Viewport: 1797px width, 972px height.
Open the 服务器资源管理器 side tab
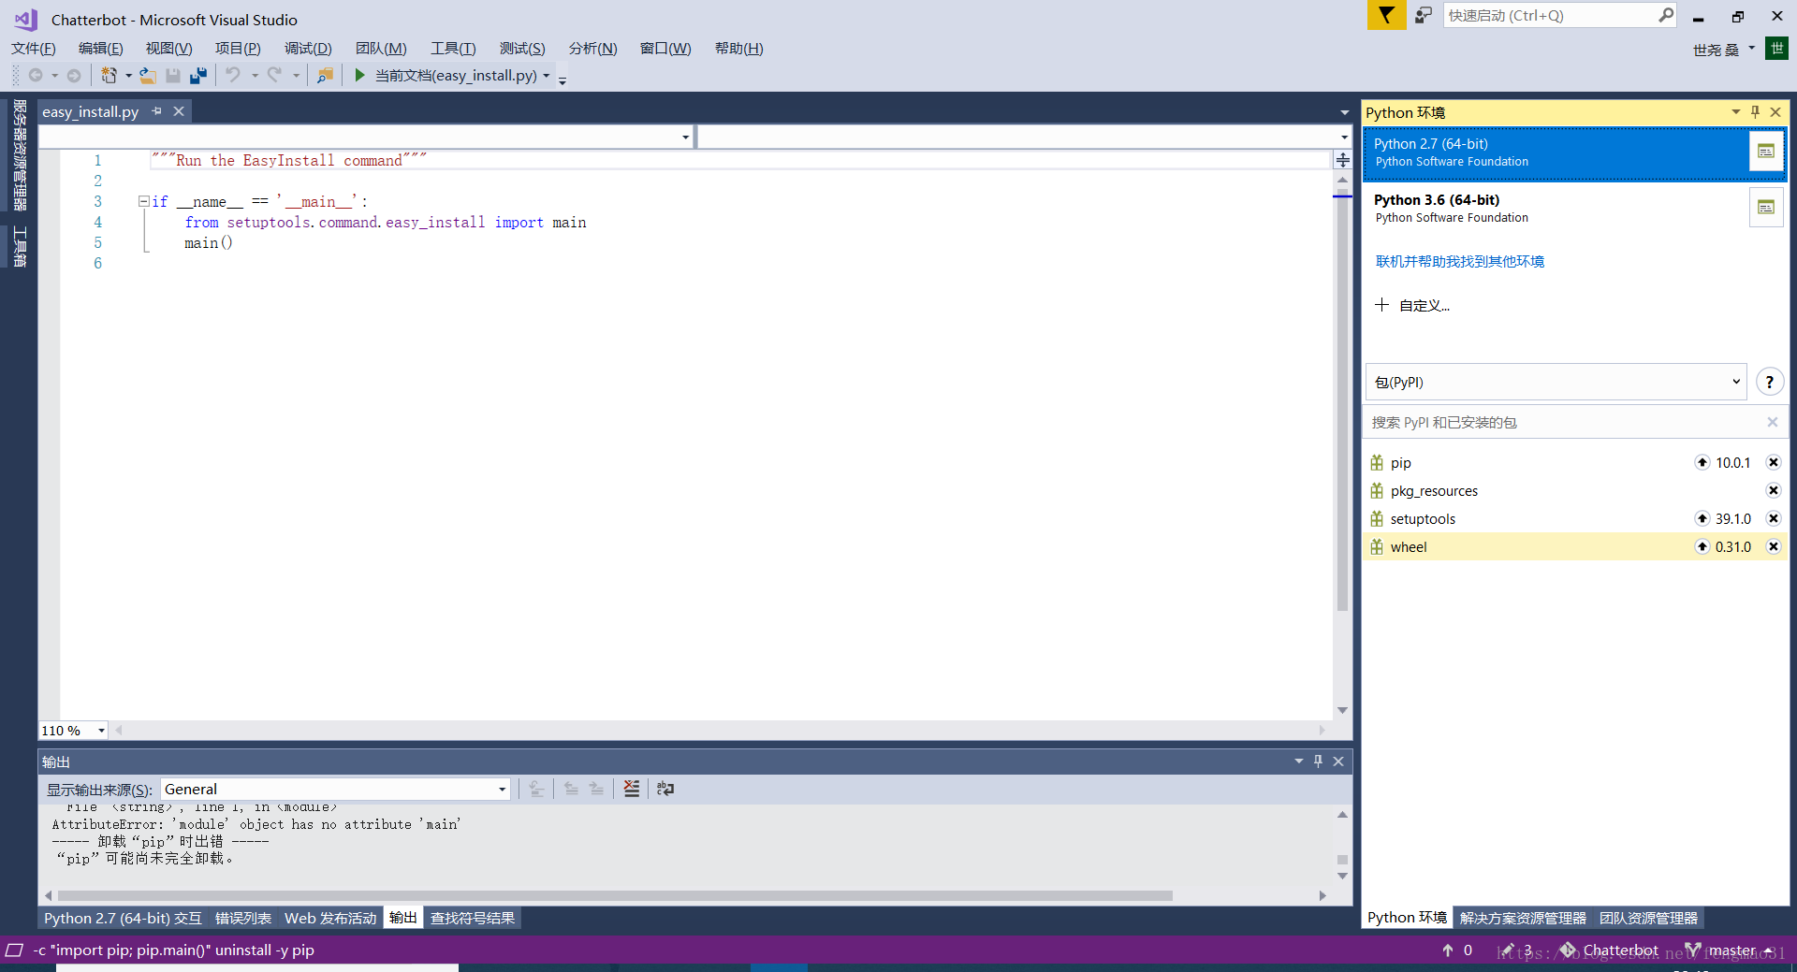(20, 155)
